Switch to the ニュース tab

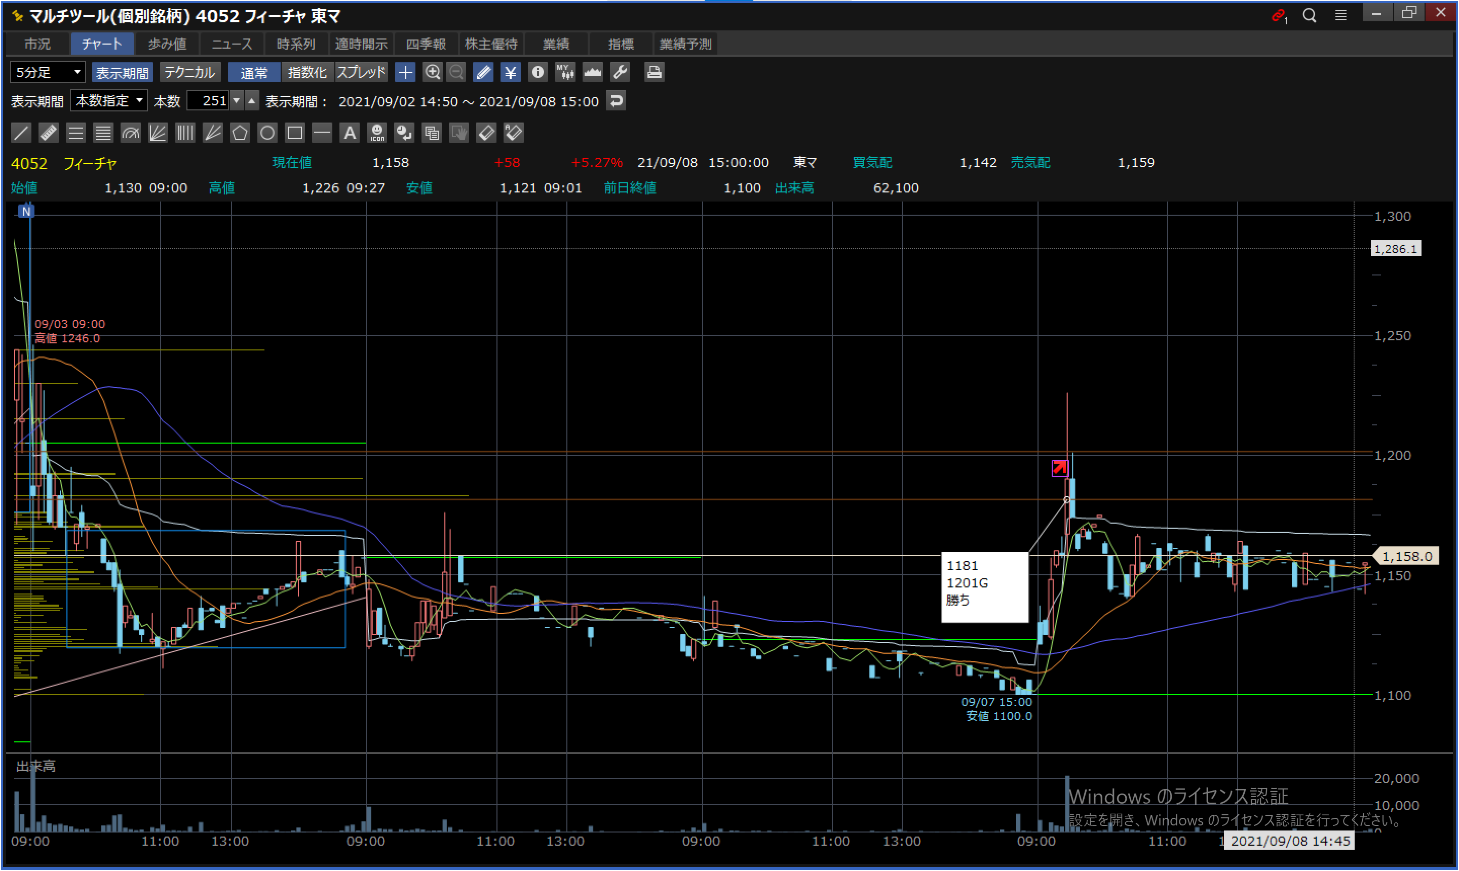tap(232, 44)
